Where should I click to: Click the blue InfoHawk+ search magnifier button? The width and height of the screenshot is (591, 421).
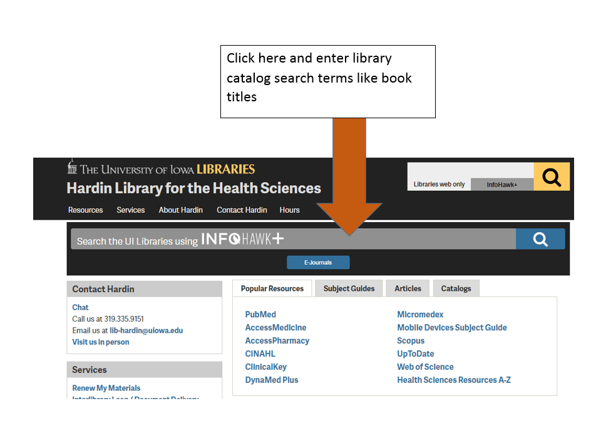(x=540, y=240)
